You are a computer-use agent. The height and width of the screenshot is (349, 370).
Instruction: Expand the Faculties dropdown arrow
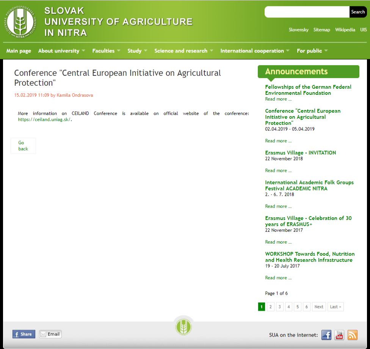[x=118, y=50]
